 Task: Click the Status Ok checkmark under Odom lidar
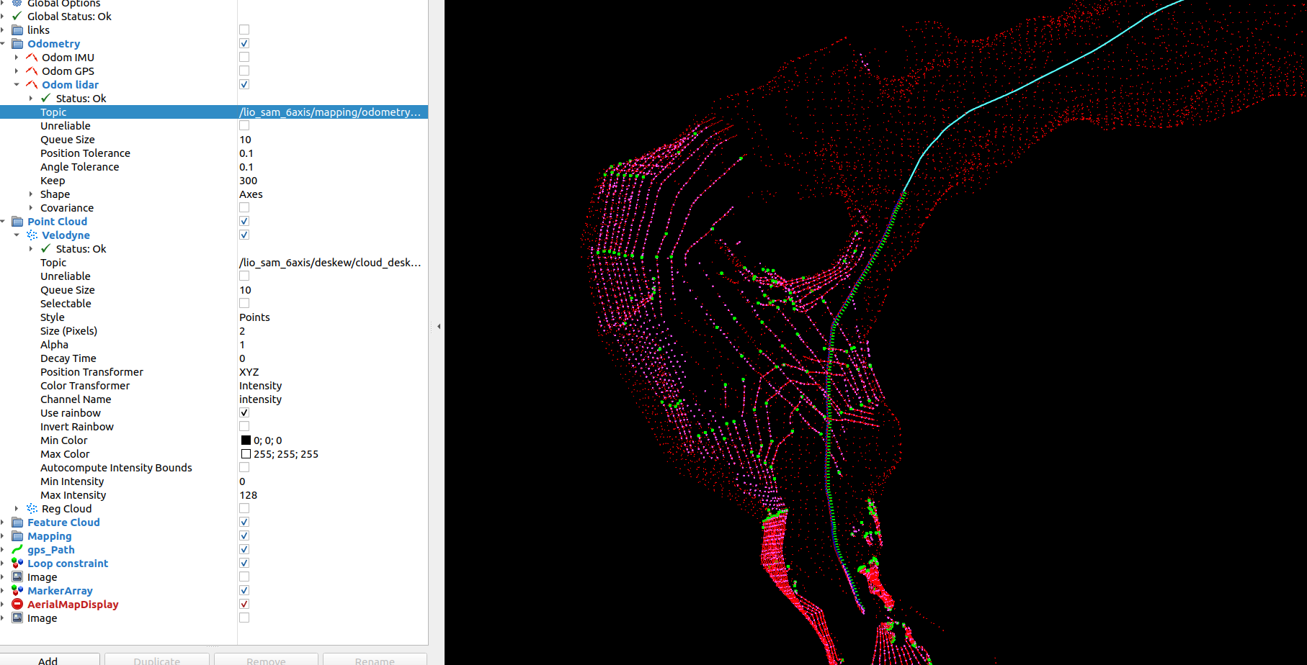[46, 98]
